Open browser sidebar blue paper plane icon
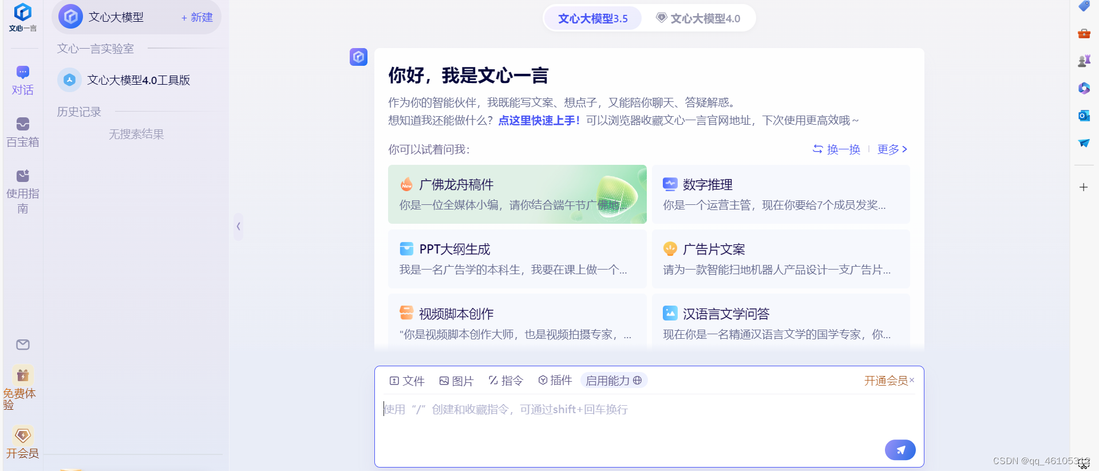The height and width of the screenshot is (471, 1099). 1084,143
